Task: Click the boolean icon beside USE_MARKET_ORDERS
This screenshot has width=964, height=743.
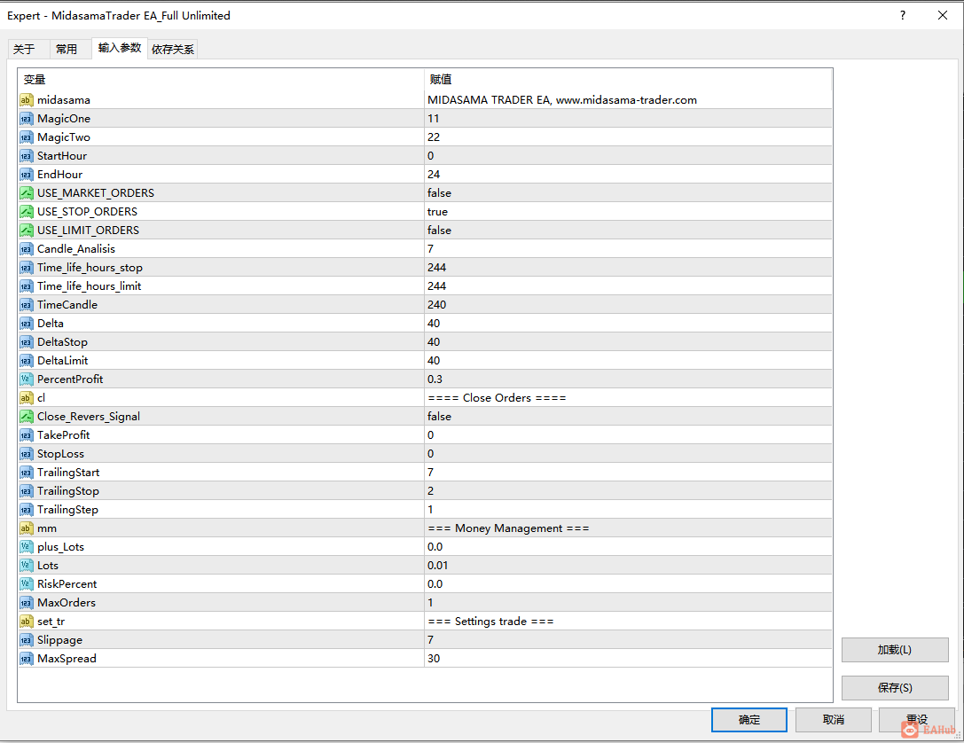Action: point(26,193)
